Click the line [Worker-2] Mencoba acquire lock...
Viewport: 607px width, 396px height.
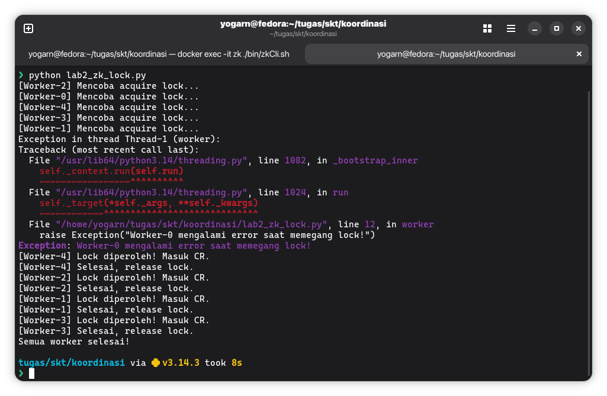[108, 86]
